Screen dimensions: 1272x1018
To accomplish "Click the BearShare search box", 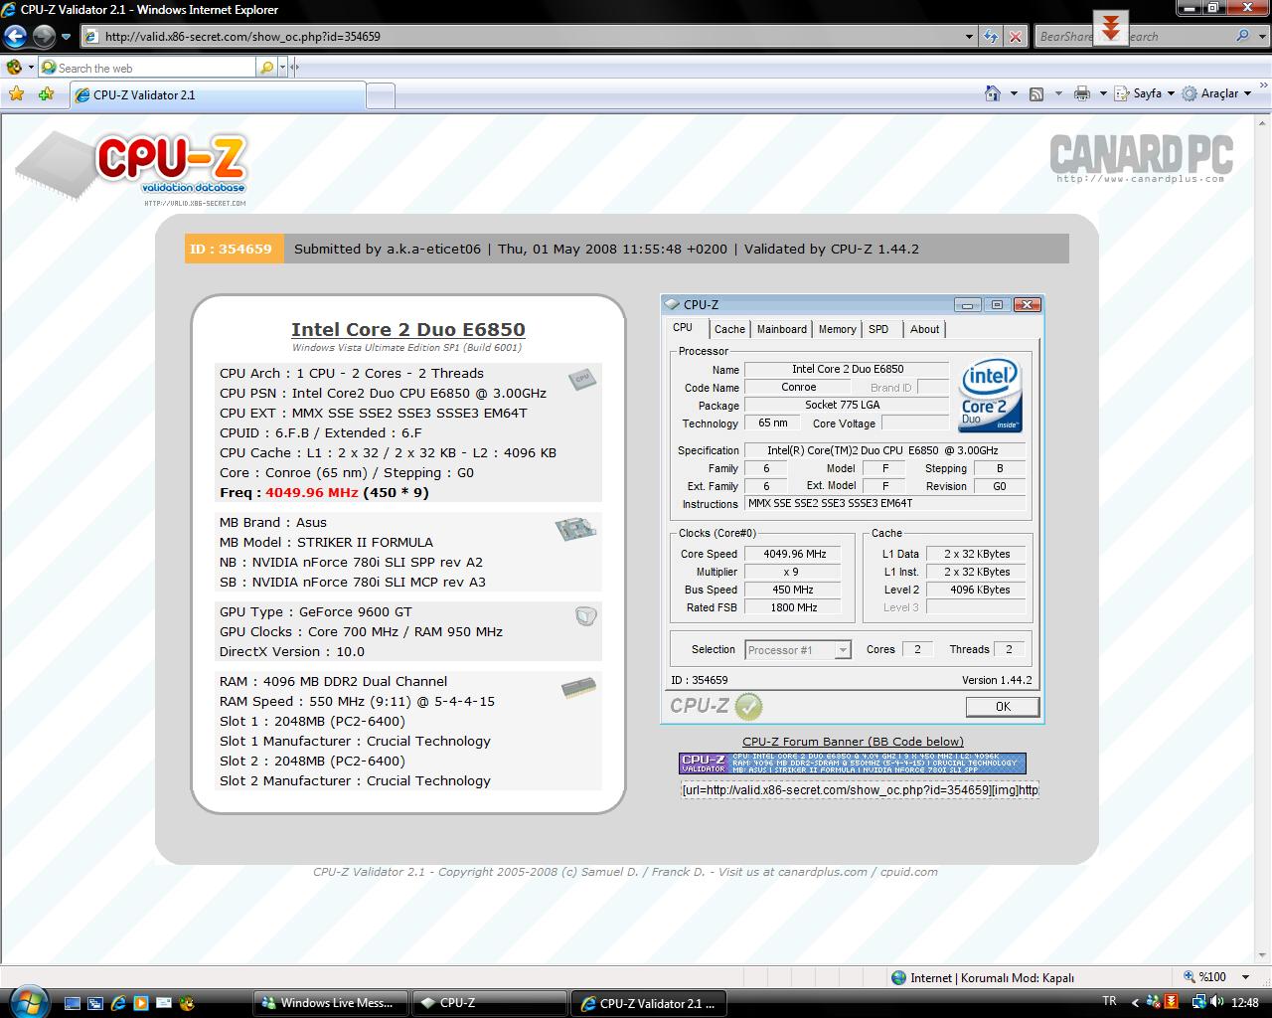I will [1133, 37].
